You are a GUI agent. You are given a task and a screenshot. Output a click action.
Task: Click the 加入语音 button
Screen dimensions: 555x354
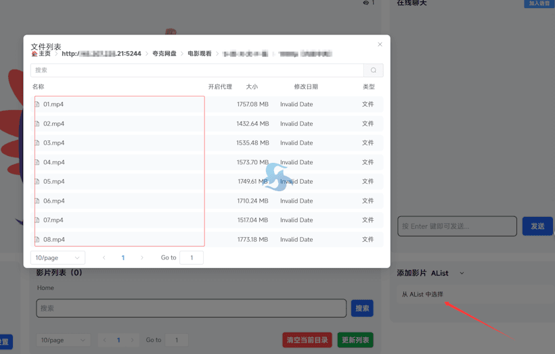(539, 3)
